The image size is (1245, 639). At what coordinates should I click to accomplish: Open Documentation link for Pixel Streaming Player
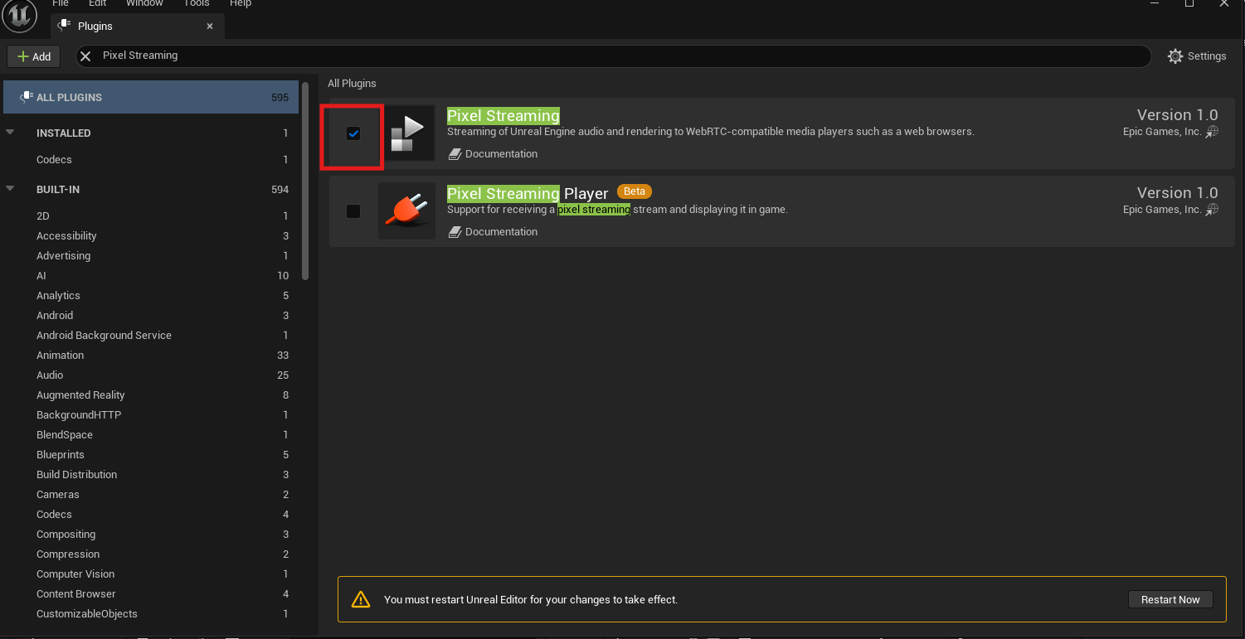pyautogui.click(x=501, y=232)
